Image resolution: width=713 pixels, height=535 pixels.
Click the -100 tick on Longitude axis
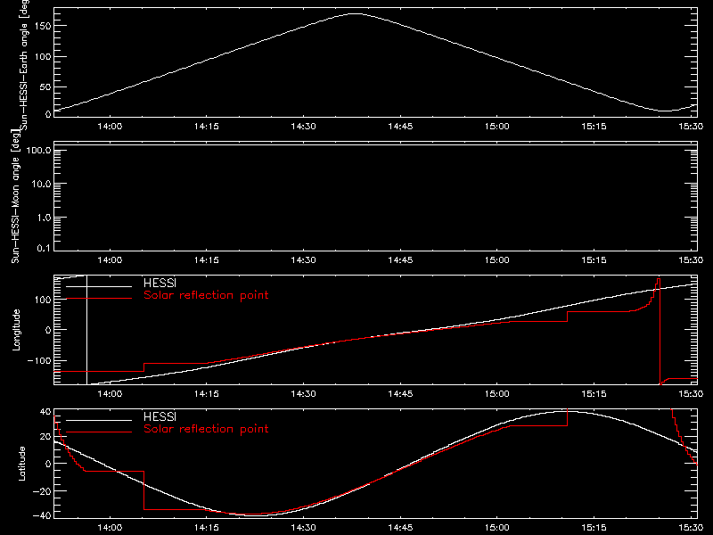click(x=38, y=360)
